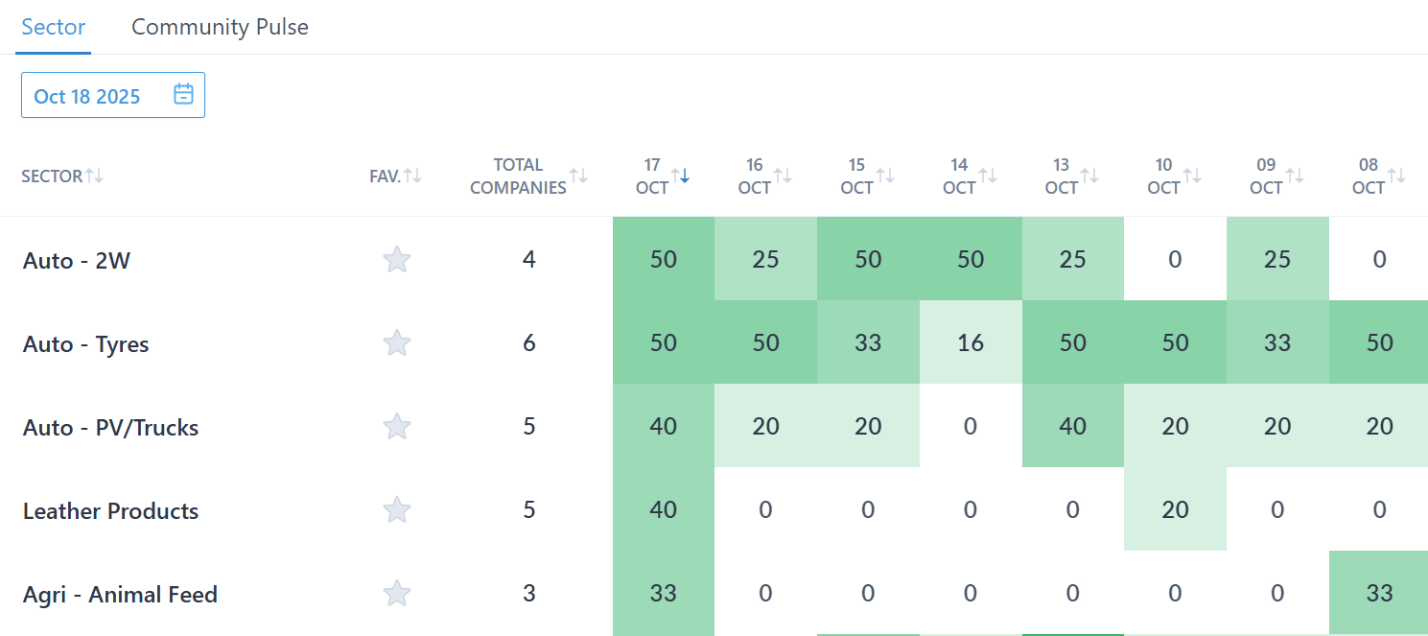This screenshot has width=1428, height=636.
Task: Sort by the 10 Oct column arrows
Action: [x=1192, y=176]
